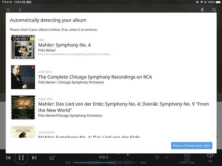This screenshot has height=166, width=222.
Task: Click None of these look right button
Action: click(192, 145)
